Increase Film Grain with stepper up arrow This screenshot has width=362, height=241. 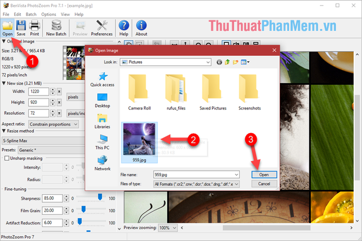[x=67, y=208]
